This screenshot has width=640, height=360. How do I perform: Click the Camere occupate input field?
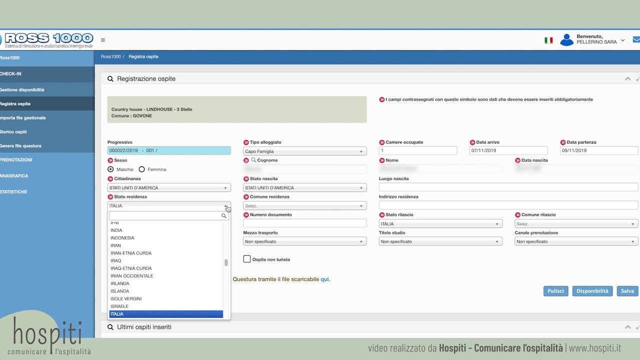pos(418,150)
